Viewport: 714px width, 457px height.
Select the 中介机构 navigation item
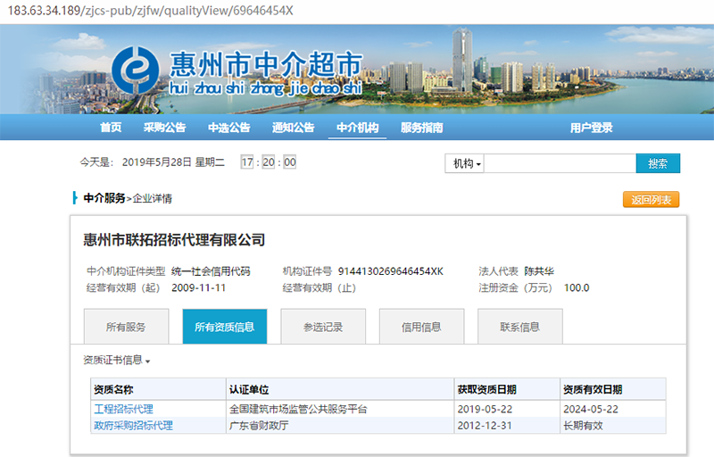357,128
